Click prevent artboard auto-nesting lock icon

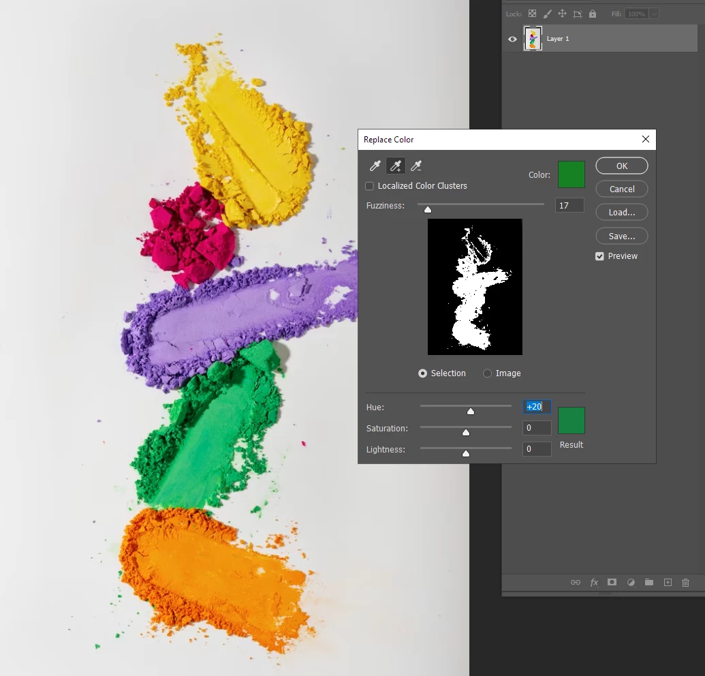(x=578, y=14)
